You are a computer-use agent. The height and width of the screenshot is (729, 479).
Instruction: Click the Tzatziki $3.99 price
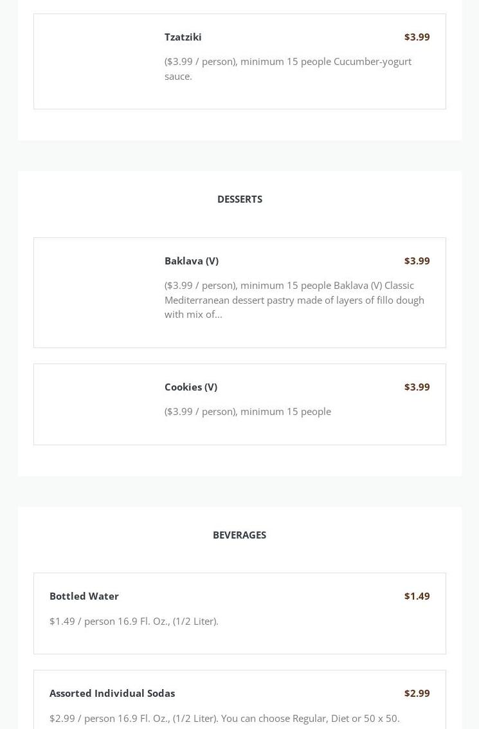pyautogui.click(x=417, y=37)
